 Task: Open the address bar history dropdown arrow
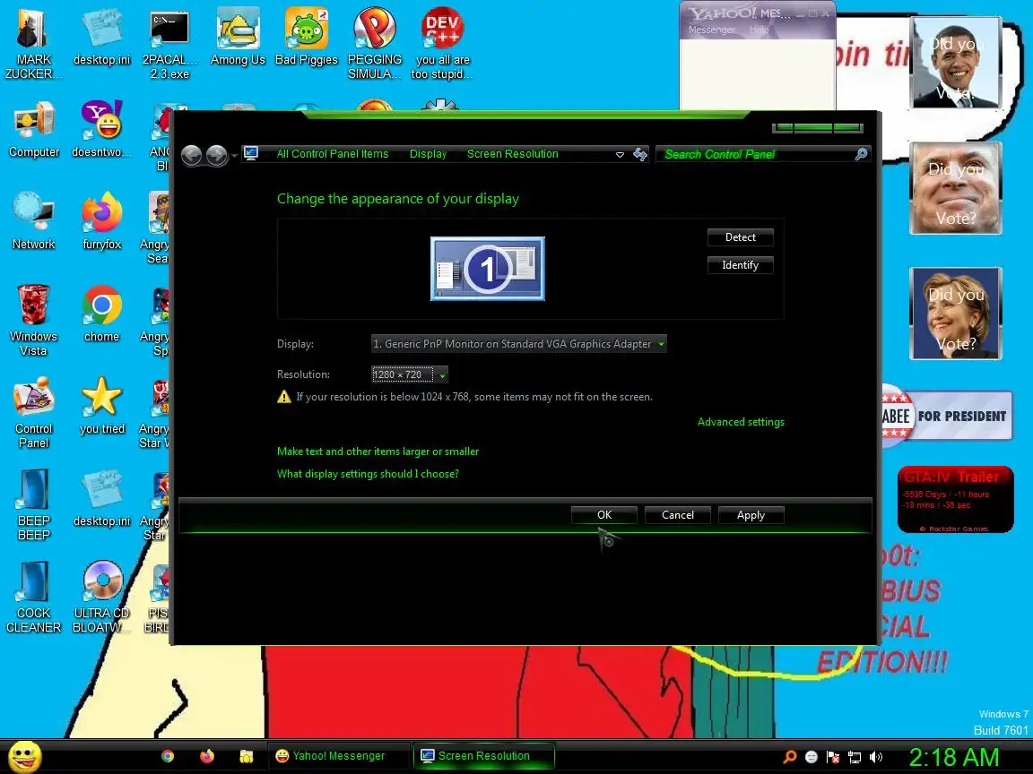[x=620, y=155]
